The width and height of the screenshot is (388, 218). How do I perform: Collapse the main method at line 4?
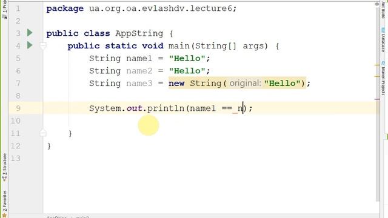click(x=43, y=45)
